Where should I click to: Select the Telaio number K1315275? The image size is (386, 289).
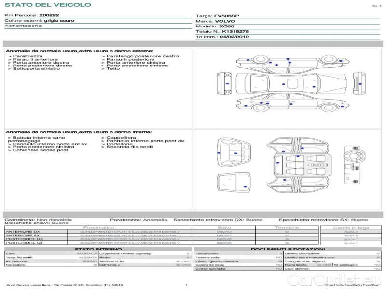(235, 32)
